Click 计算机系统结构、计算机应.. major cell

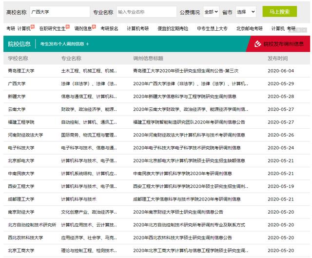pos(89,174)
